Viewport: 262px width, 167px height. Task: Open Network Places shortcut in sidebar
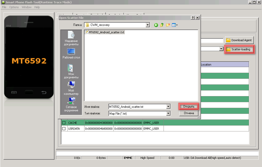pyautogui.click(x=71, y=104)
